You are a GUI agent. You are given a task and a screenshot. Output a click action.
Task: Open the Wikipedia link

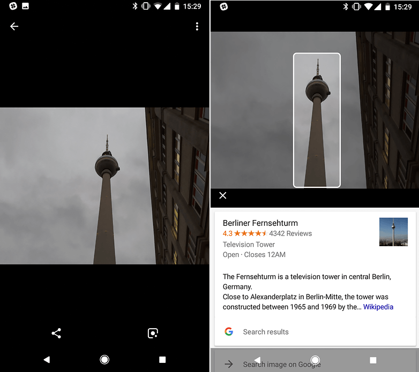click(378, 307)
